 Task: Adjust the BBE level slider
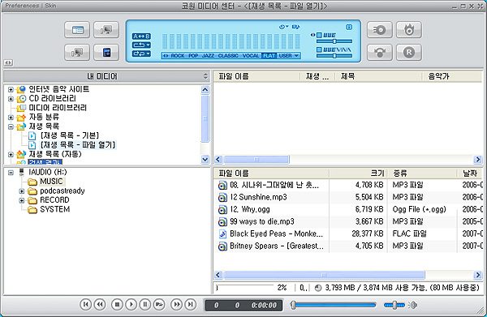334,41
